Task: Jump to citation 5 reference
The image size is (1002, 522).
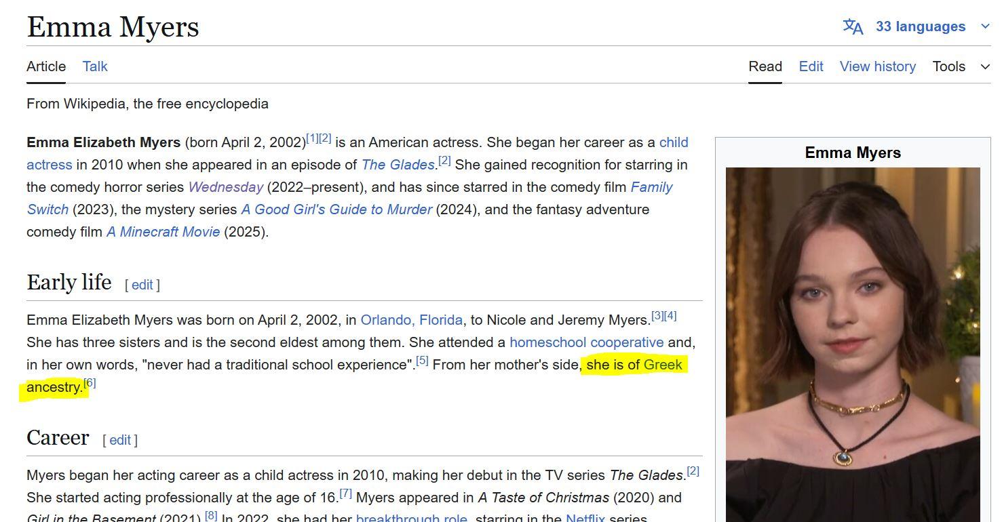Action: (422, 361)
